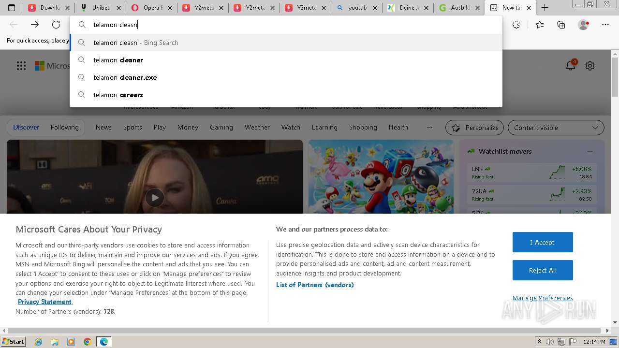Open the Extensions puzzle icon
Screen dimensions: 619x348
pyautogui.click(x=516, y=25)
